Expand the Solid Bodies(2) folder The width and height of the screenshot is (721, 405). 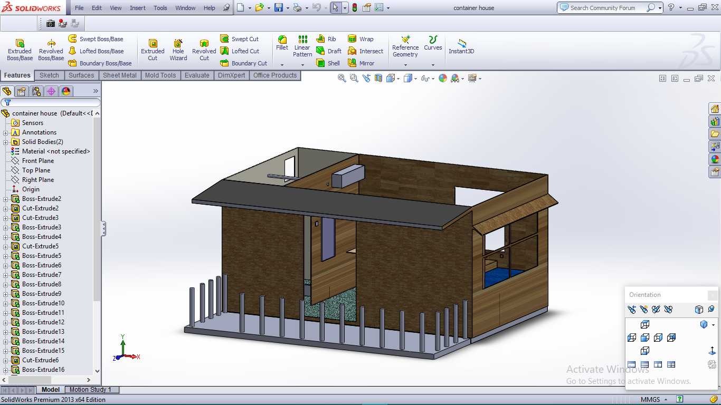[x=6, y=142]
